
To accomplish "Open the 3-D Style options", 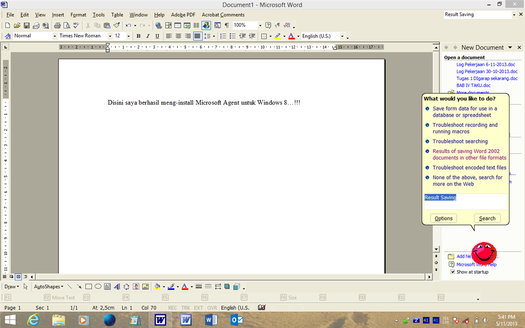I will coord(237,286).
